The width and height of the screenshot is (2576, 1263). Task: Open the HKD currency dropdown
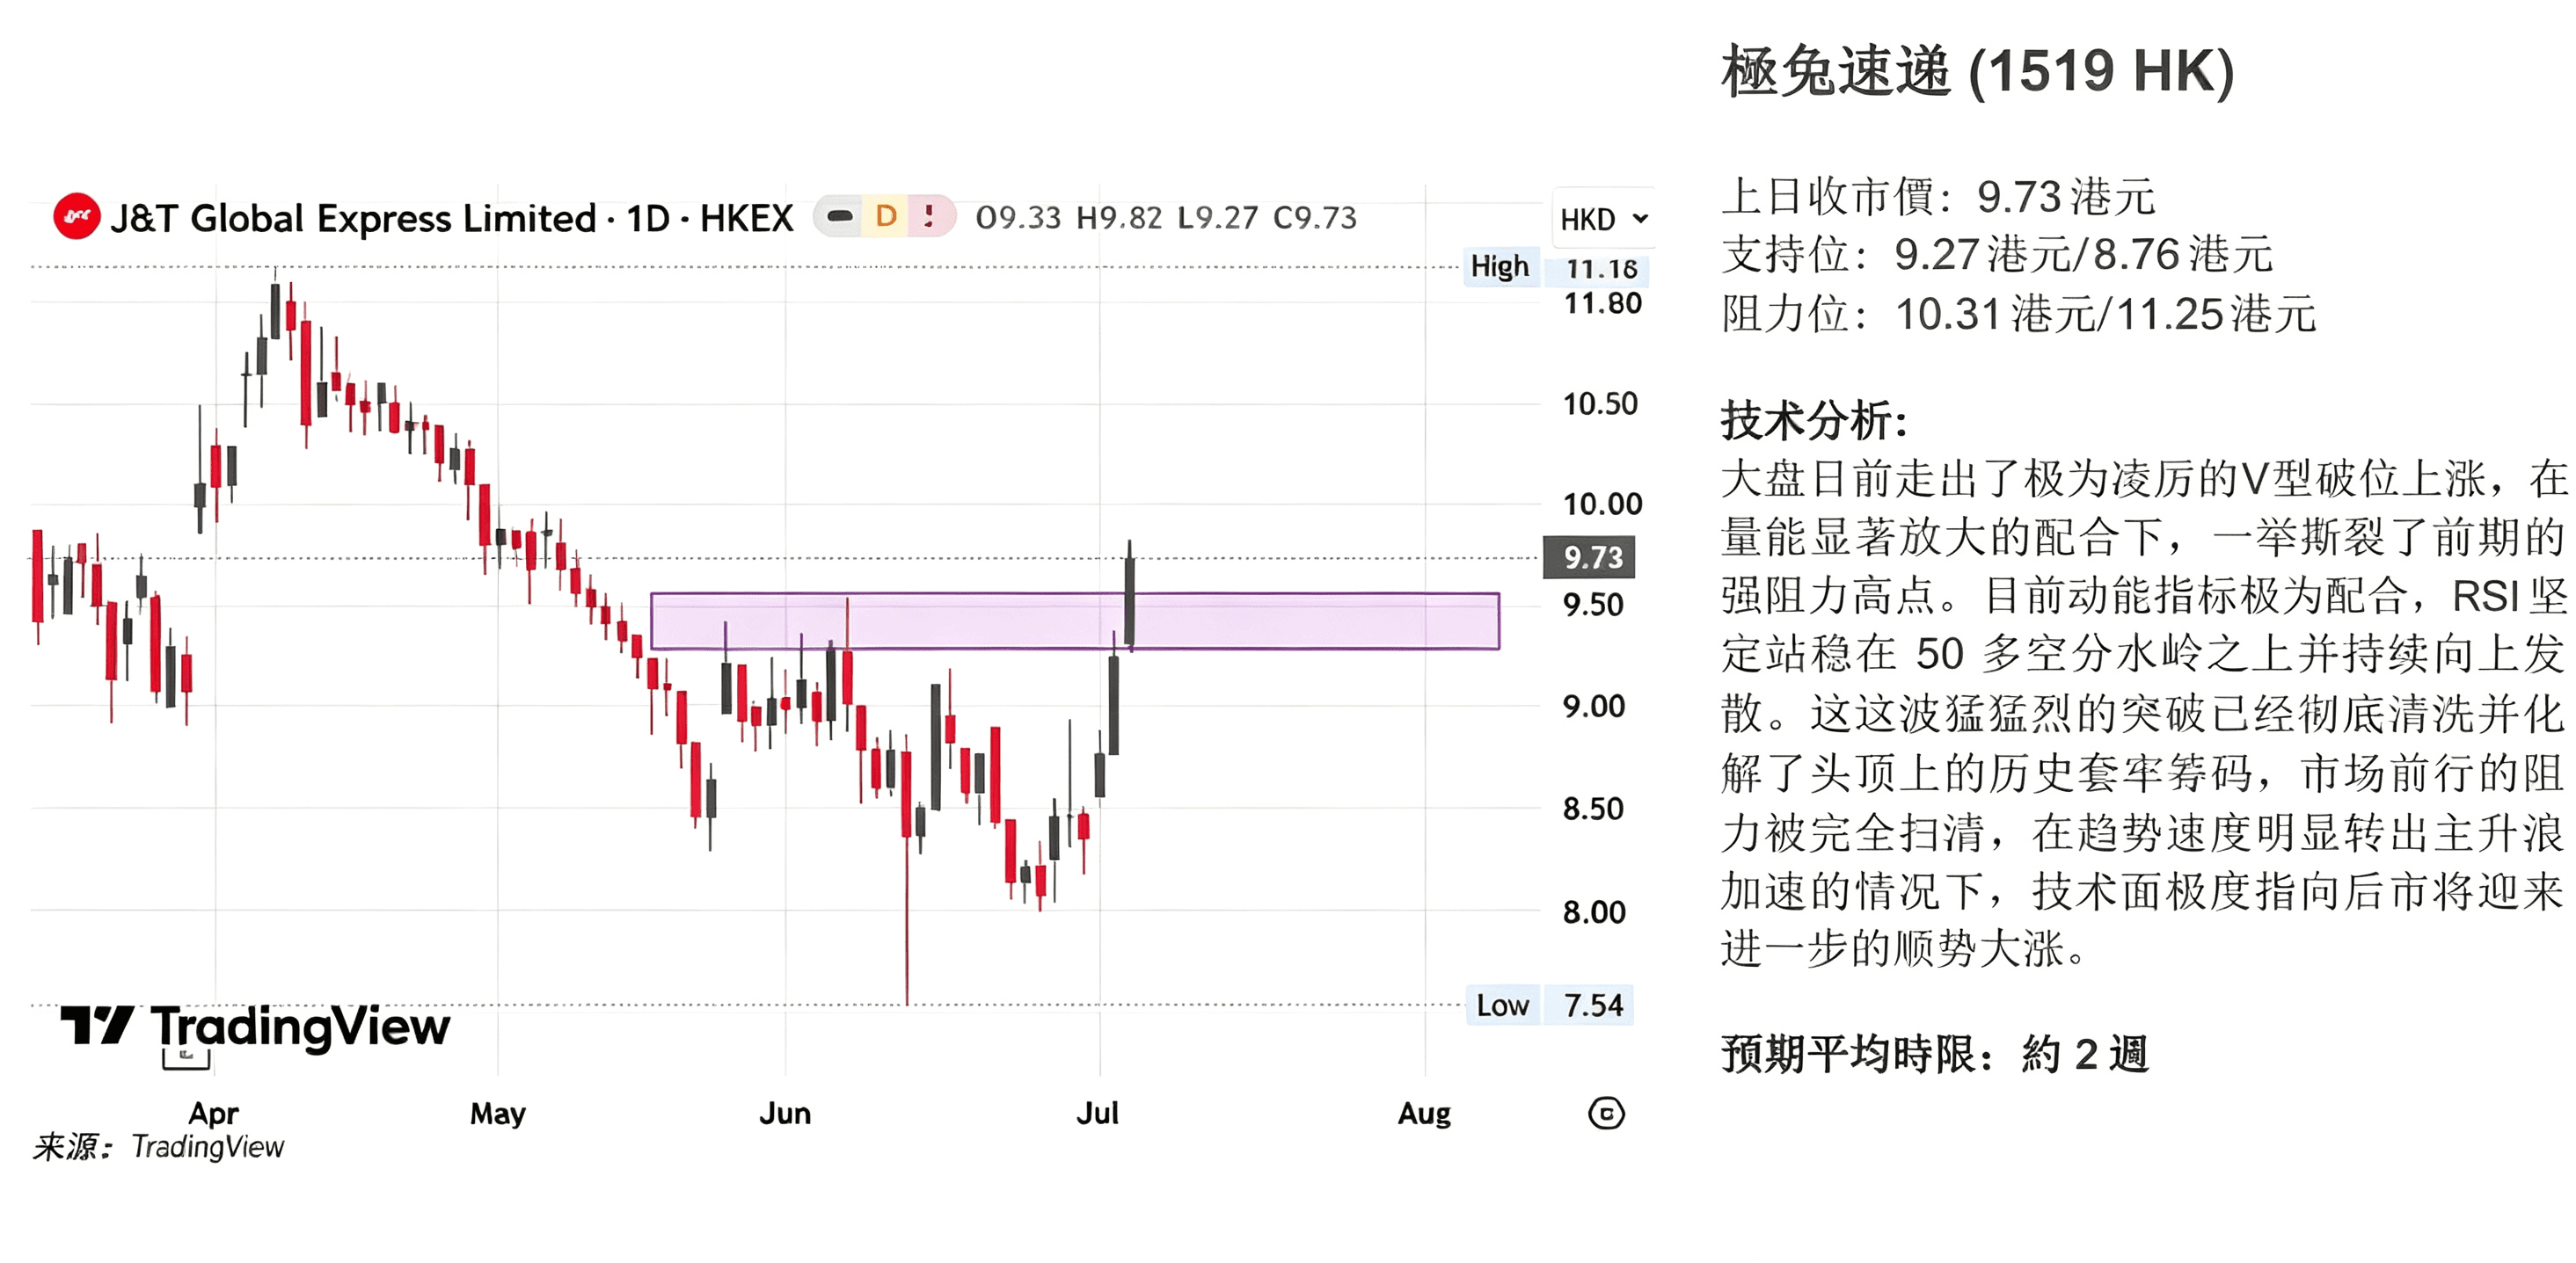tap(1604, 219)
